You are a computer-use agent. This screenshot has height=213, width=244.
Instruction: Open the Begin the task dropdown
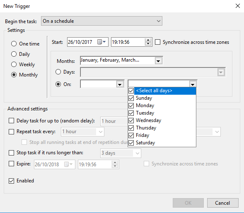(x=101, y=21)
